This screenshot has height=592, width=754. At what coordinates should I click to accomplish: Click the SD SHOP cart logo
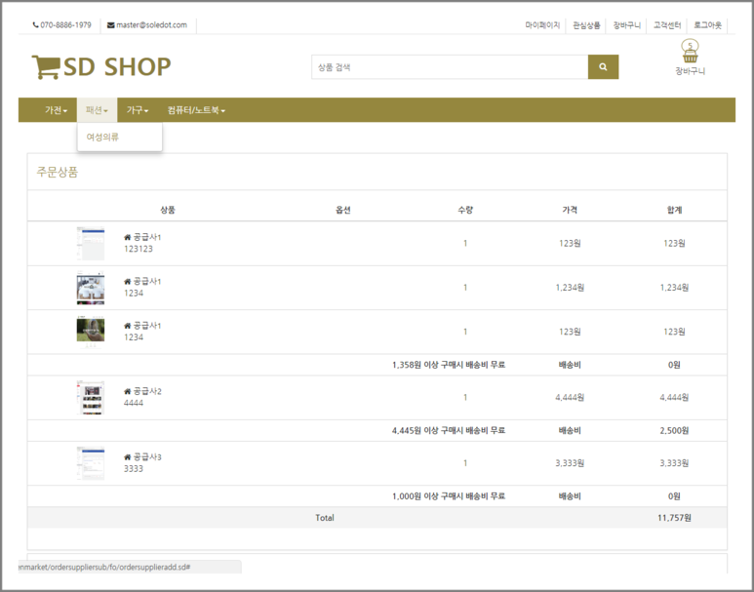coord(101,67)
